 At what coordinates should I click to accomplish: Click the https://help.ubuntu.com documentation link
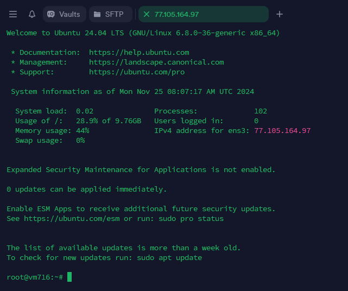139,53
